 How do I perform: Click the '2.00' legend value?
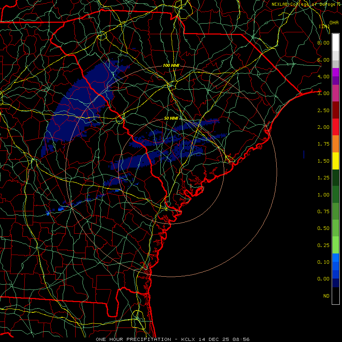[x=323, y=127]
